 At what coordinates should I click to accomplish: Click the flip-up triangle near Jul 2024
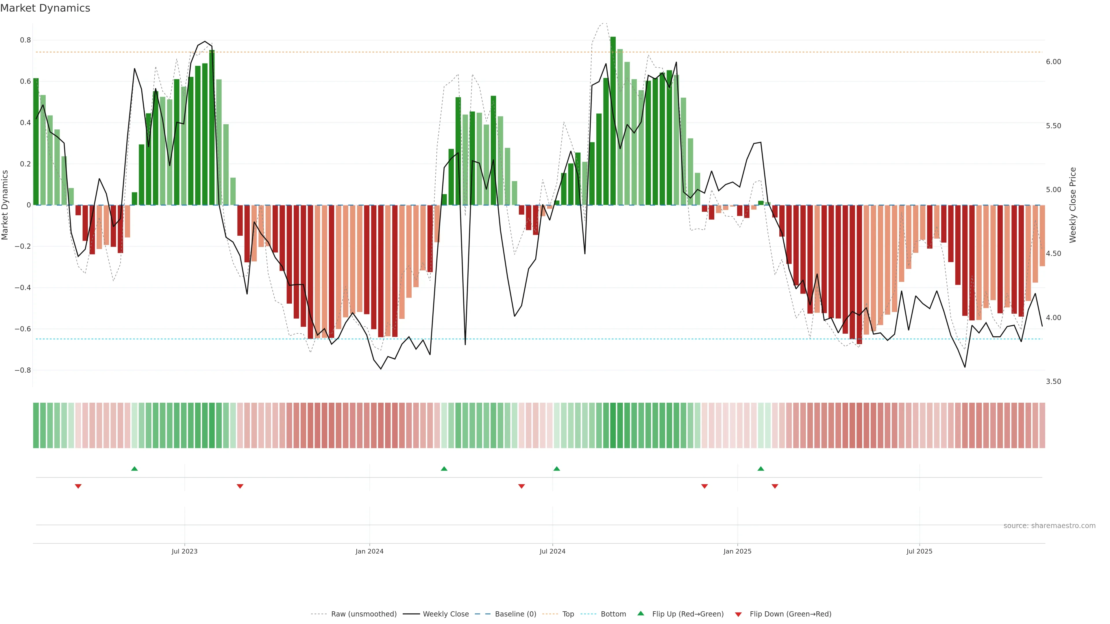[x=556, y=469]
